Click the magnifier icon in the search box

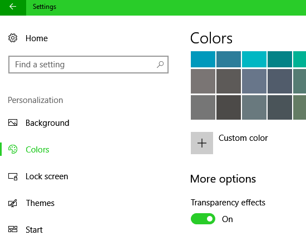click(160, 65)
